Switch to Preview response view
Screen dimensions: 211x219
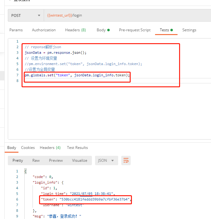pyautogui.click(x=56, y=160)
